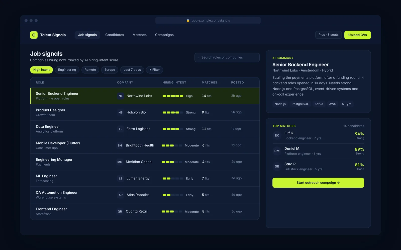Click Halcyon Bio company name
This screenshot has width=401, height=250.
click(x=136, y=112)
